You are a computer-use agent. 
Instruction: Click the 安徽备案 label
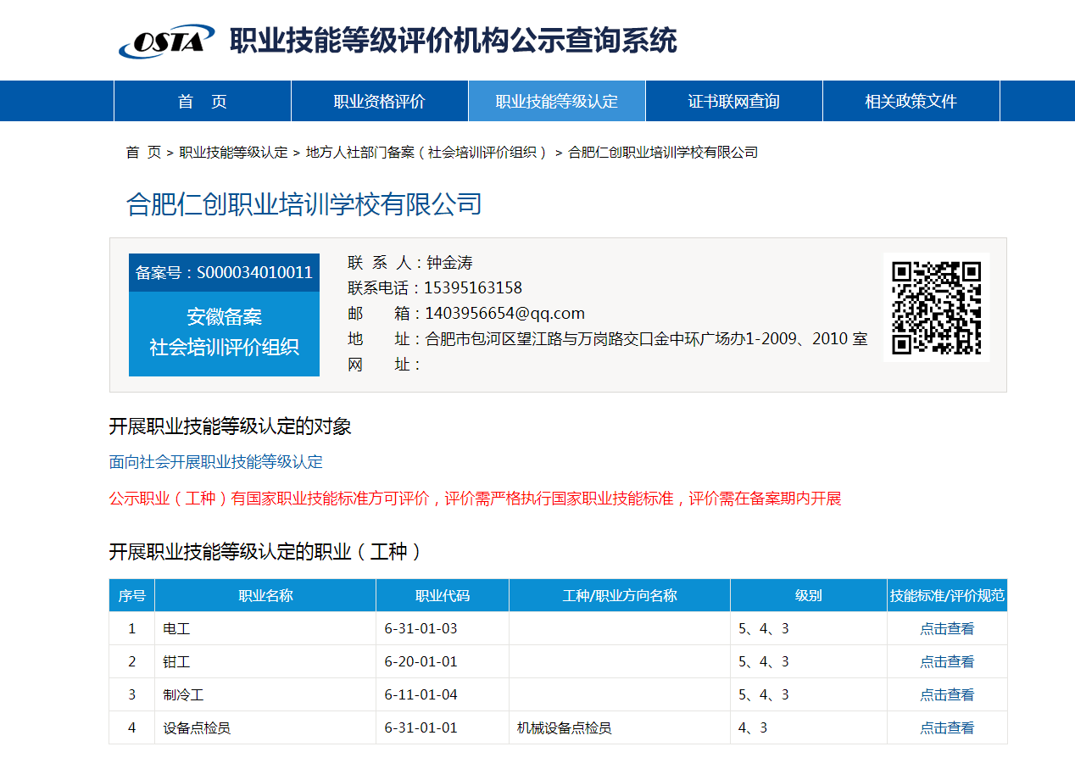click(225, 317)
